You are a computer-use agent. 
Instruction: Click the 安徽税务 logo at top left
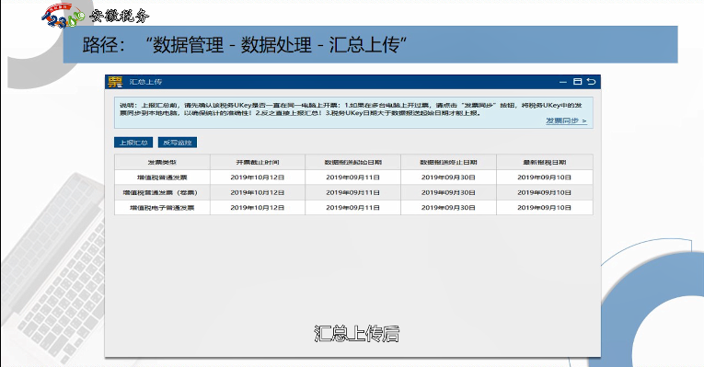[x=95, y=17]
